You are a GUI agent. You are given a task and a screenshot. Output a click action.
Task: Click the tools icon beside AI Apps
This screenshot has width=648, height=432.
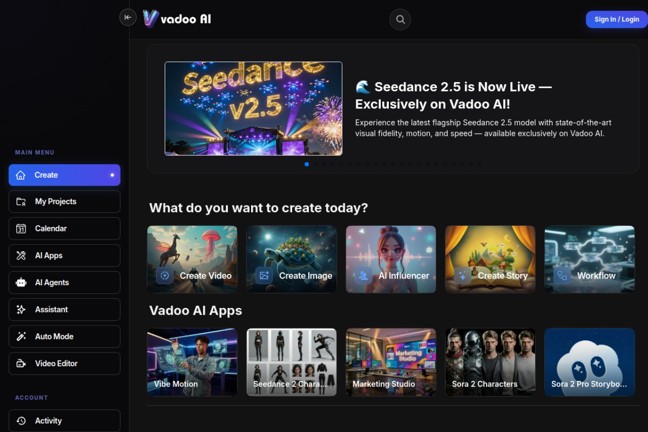point(21,256)
